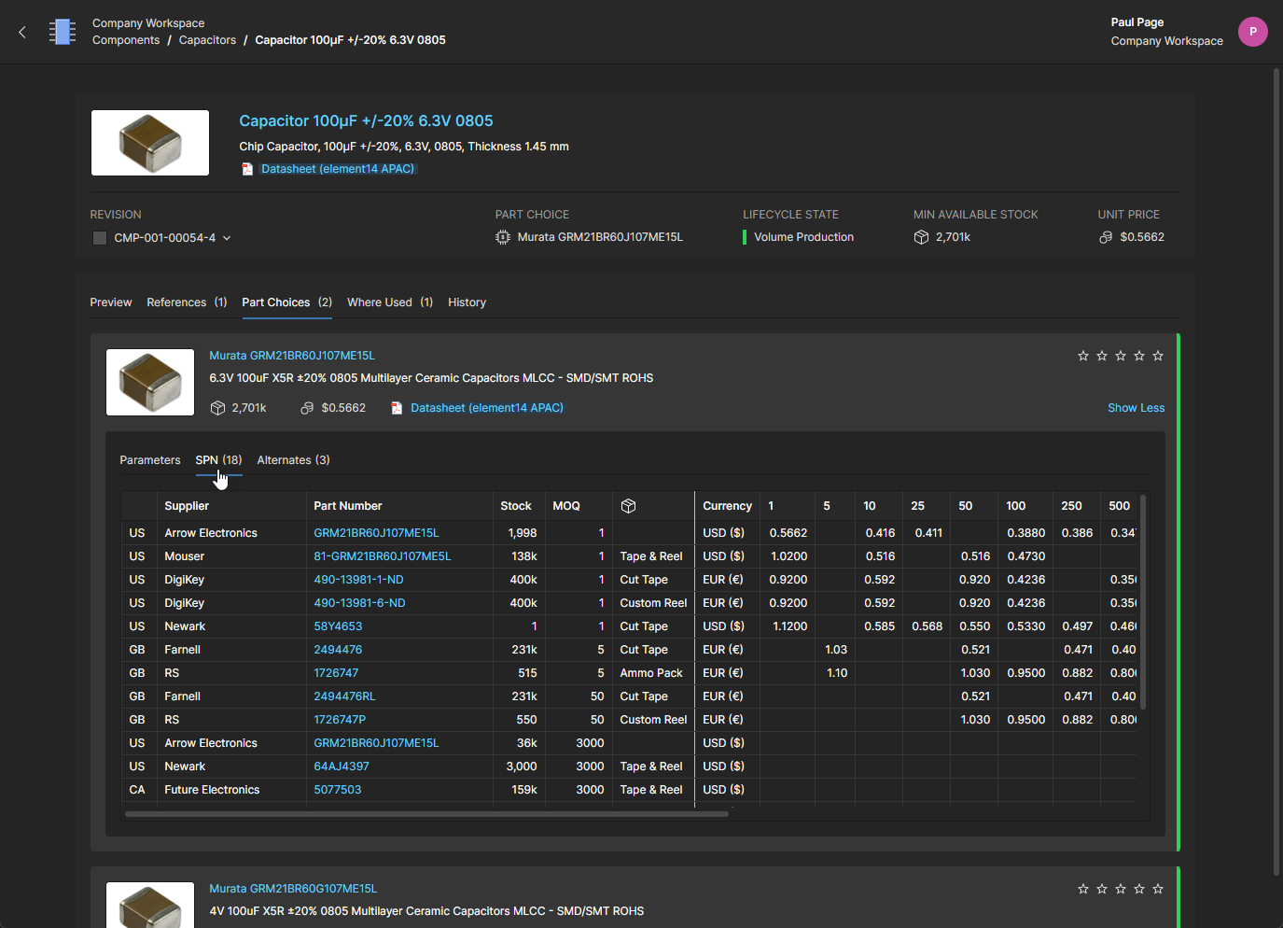The width and height of the screenshot is (1283, 928).
Task: Open Mouser part number 81-GRM21BR60J107ME5L link
Action: click(x=382, y=556)
